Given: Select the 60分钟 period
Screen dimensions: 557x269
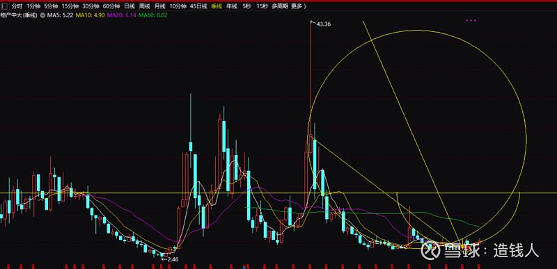Looking at the screenshot, I should click(x=111, y=6).
